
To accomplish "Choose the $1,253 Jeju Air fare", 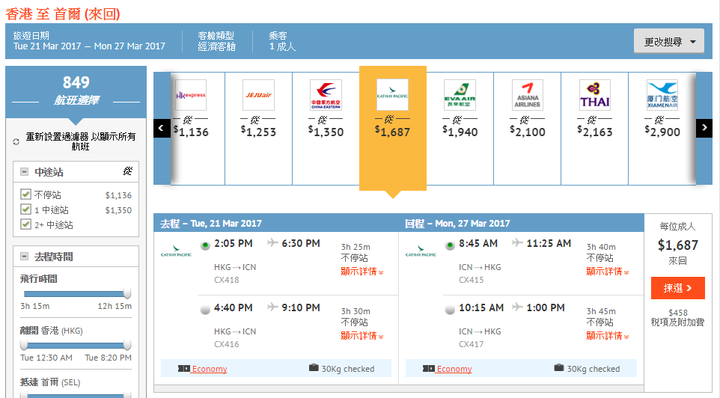I will coord(258,132).
